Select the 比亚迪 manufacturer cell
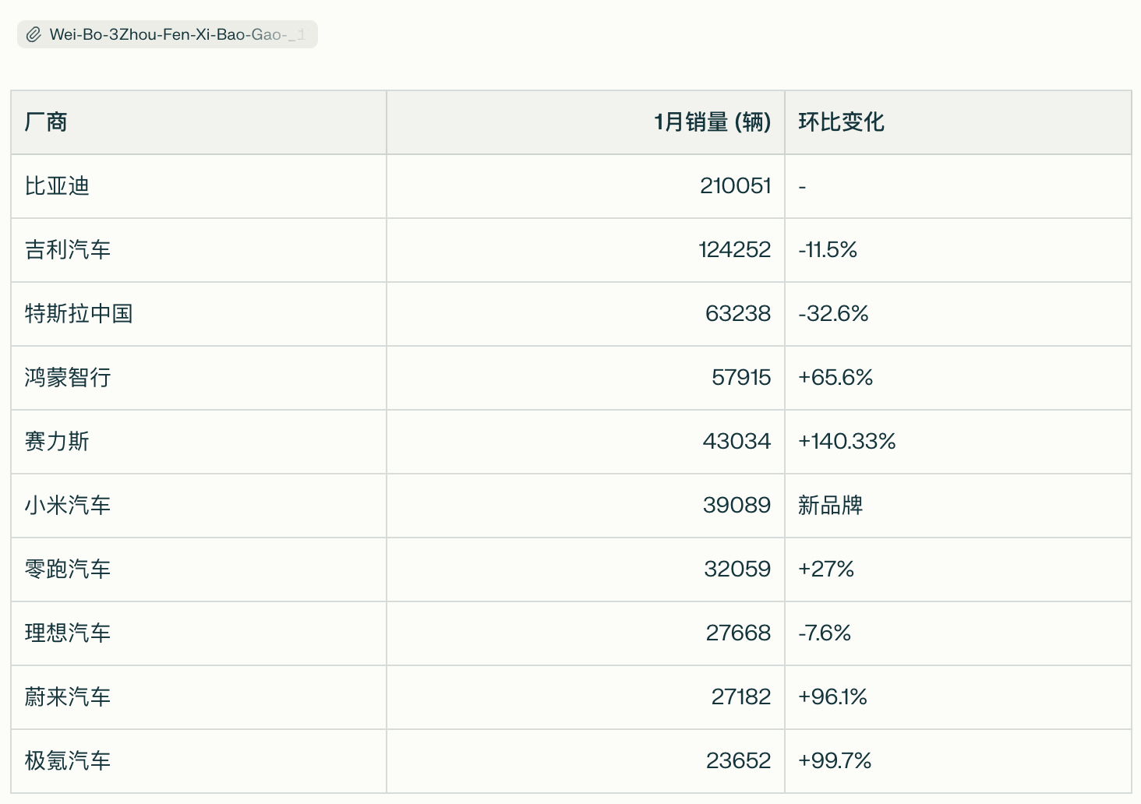 coord(57,186)
